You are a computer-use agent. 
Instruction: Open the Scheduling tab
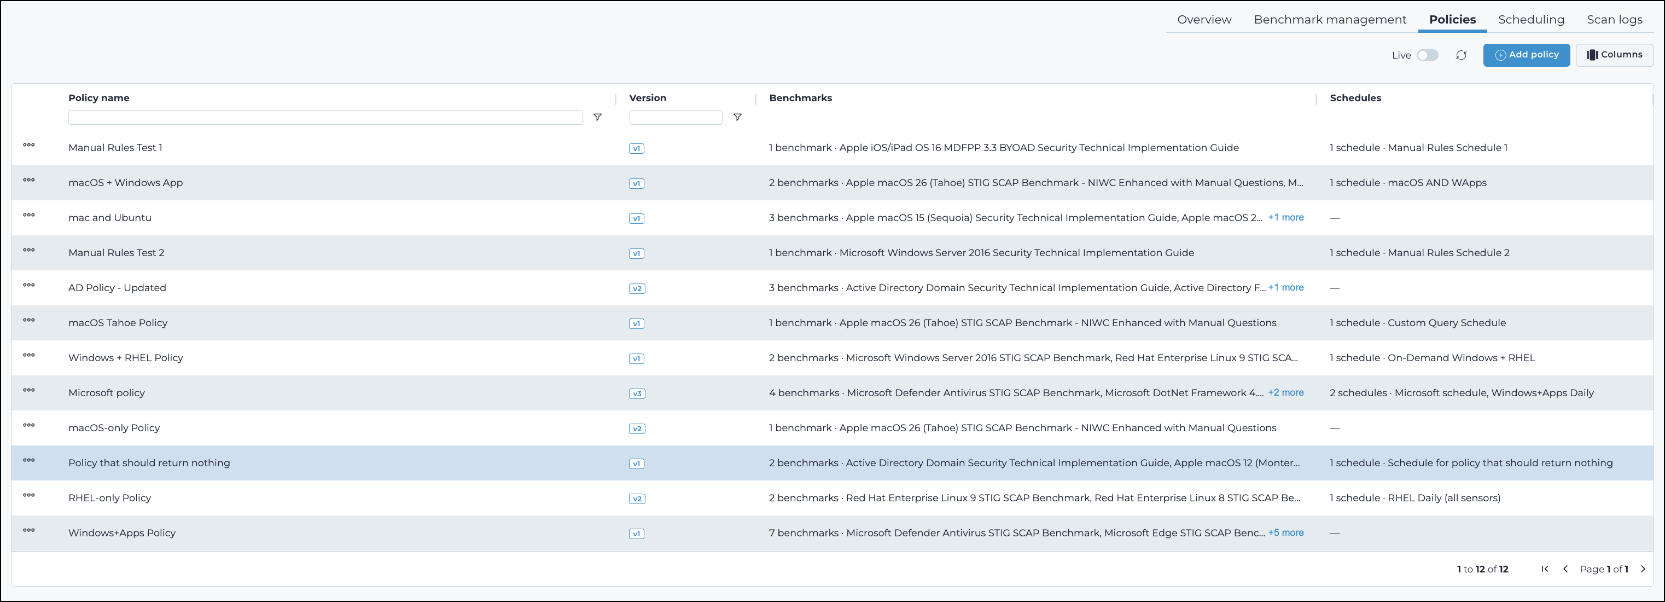click(1531, 19)
